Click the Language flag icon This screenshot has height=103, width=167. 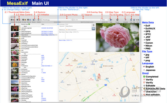coord(126,20)
